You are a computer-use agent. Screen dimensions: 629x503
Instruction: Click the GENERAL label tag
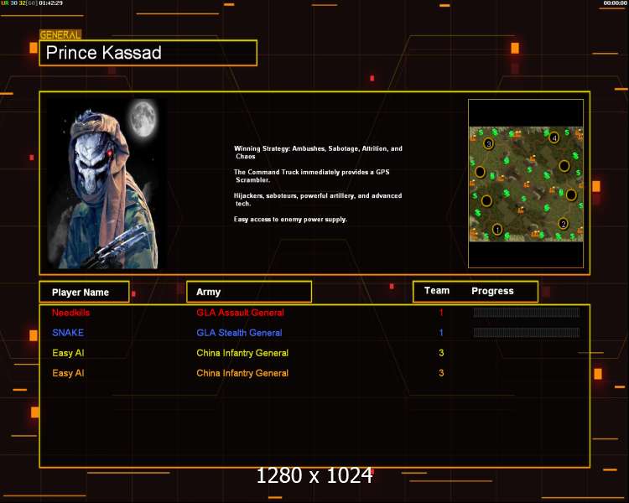pyautogui.click(x=60, y=35)
